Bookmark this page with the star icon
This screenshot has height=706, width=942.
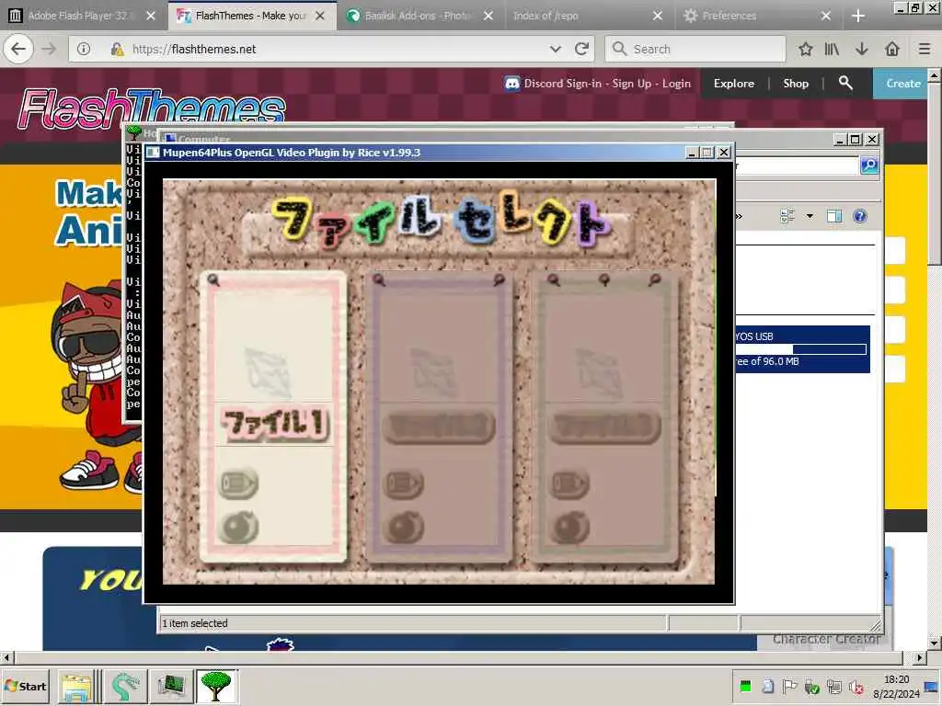click(x=806, y=50)
